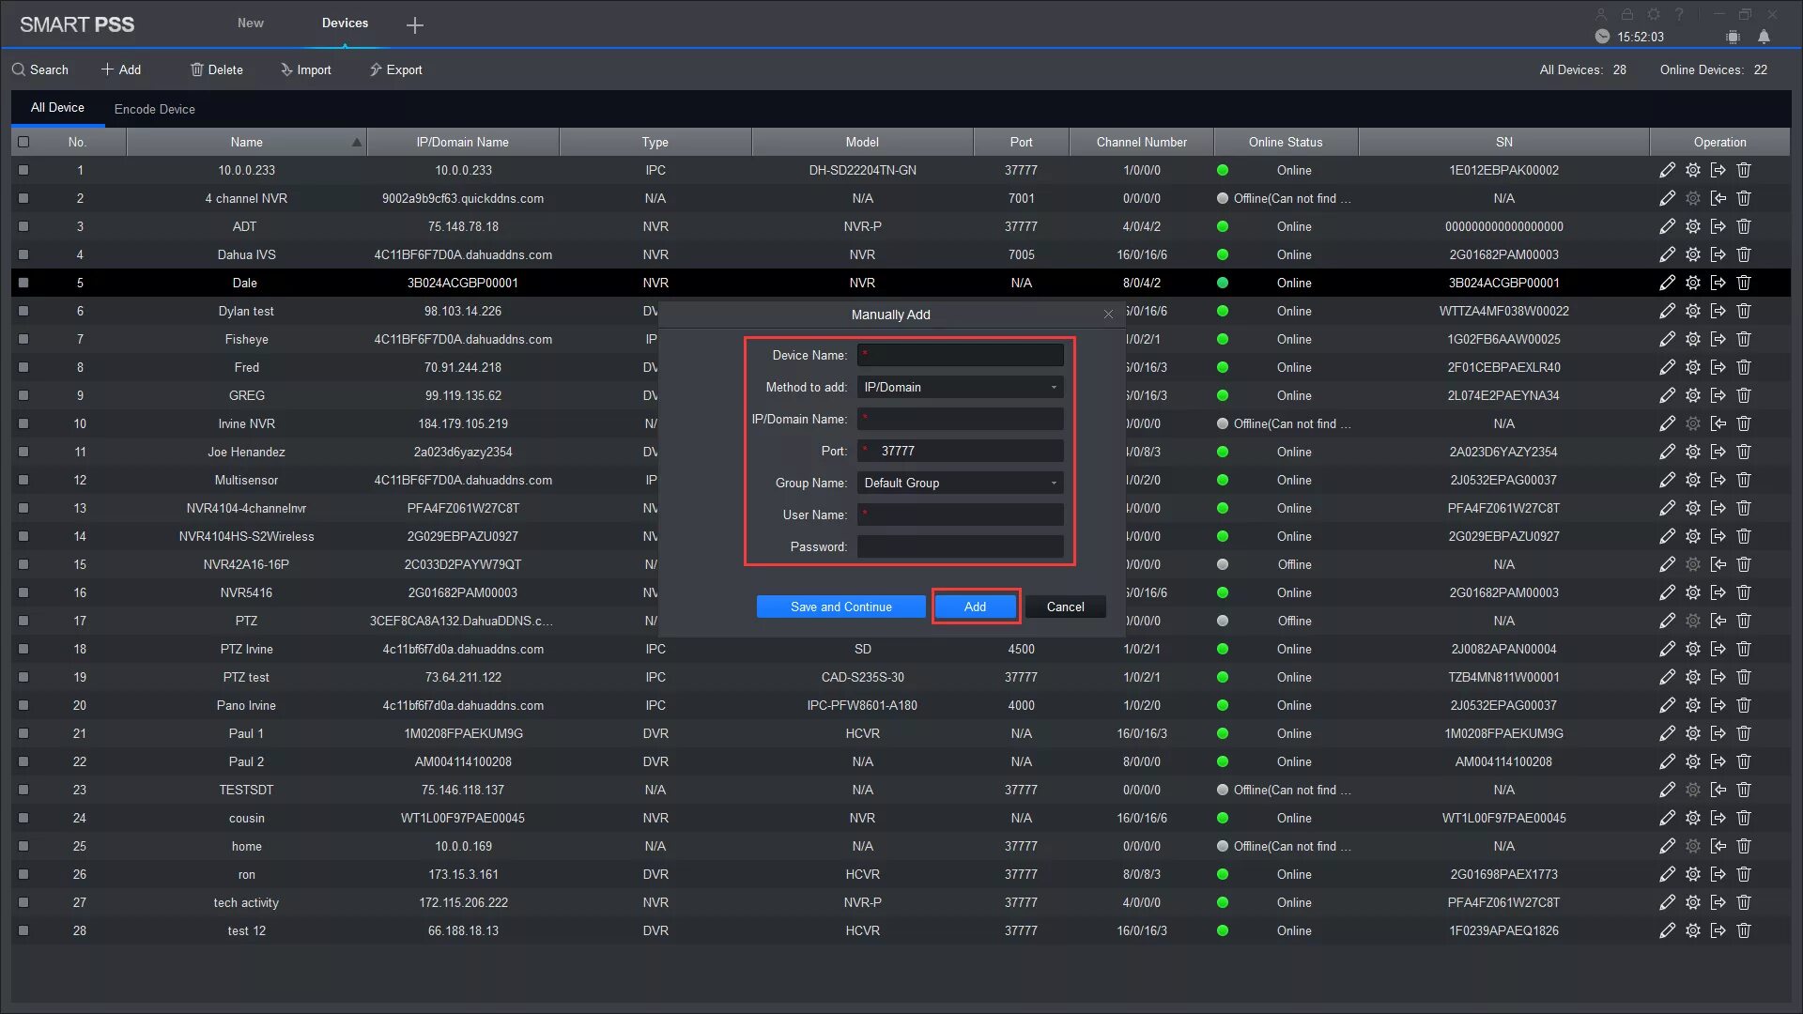Viewport: 1803px width, 1014px height.
Task: Tick the select-all checkbox in header
Action: (x=23, y=142)
